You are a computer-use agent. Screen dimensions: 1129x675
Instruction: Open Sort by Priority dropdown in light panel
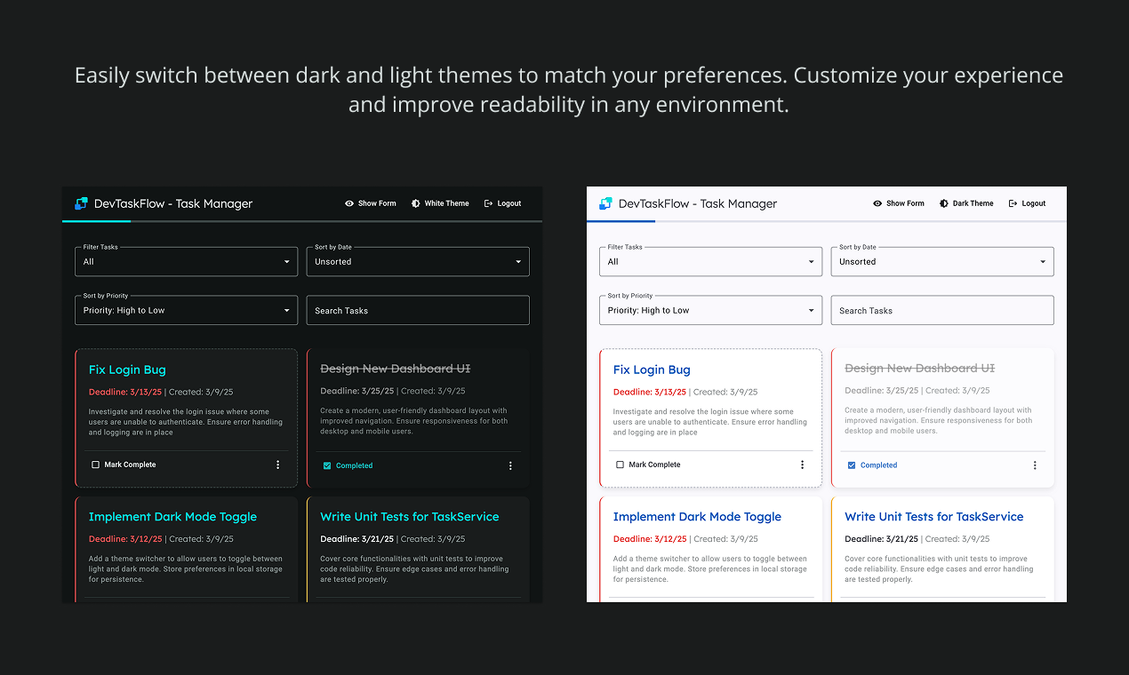(711, 310)
